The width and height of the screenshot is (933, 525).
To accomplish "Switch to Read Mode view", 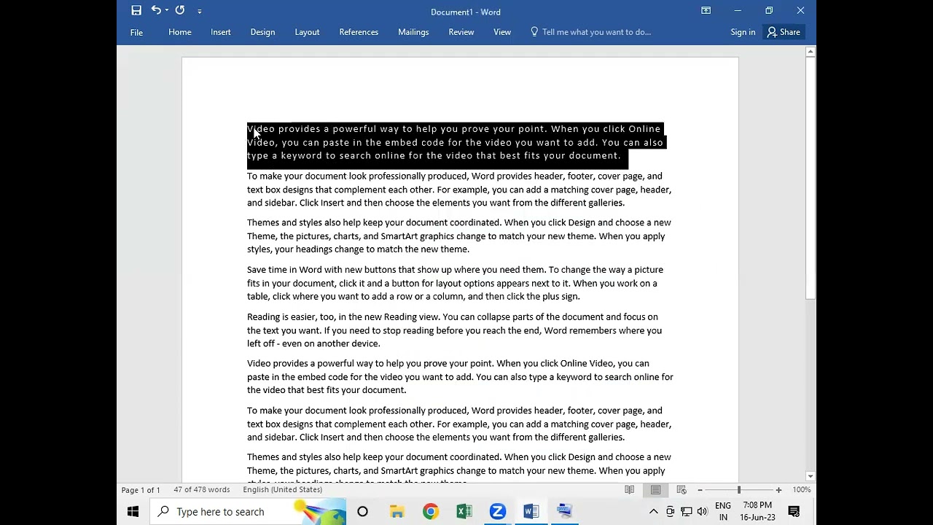I will [630, 490].
